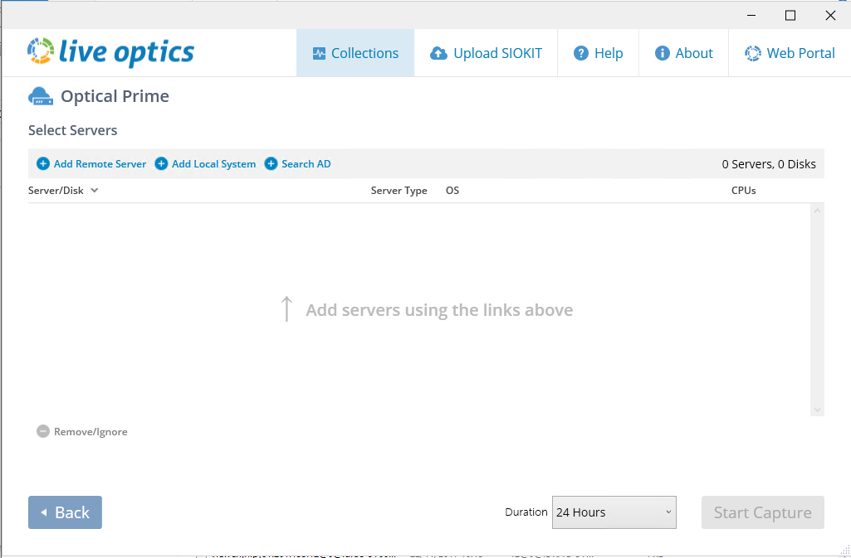
Task: Click the Add Remote Server plus icon
Action: [43, 163]
